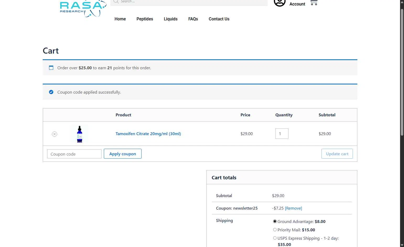Click the Cart totals heading

pos(224,177)
